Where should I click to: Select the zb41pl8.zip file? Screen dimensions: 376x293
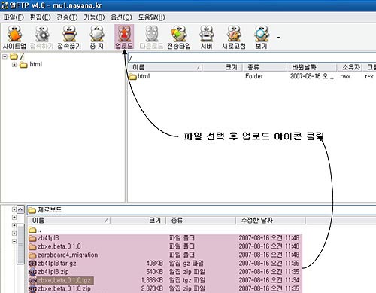[x=49, y=272]
